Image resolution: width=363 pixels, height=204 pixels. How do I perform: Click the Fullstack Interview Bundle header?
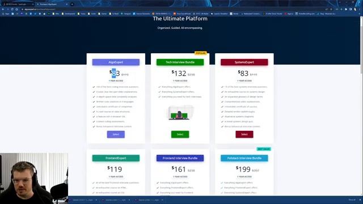[244, 158]
